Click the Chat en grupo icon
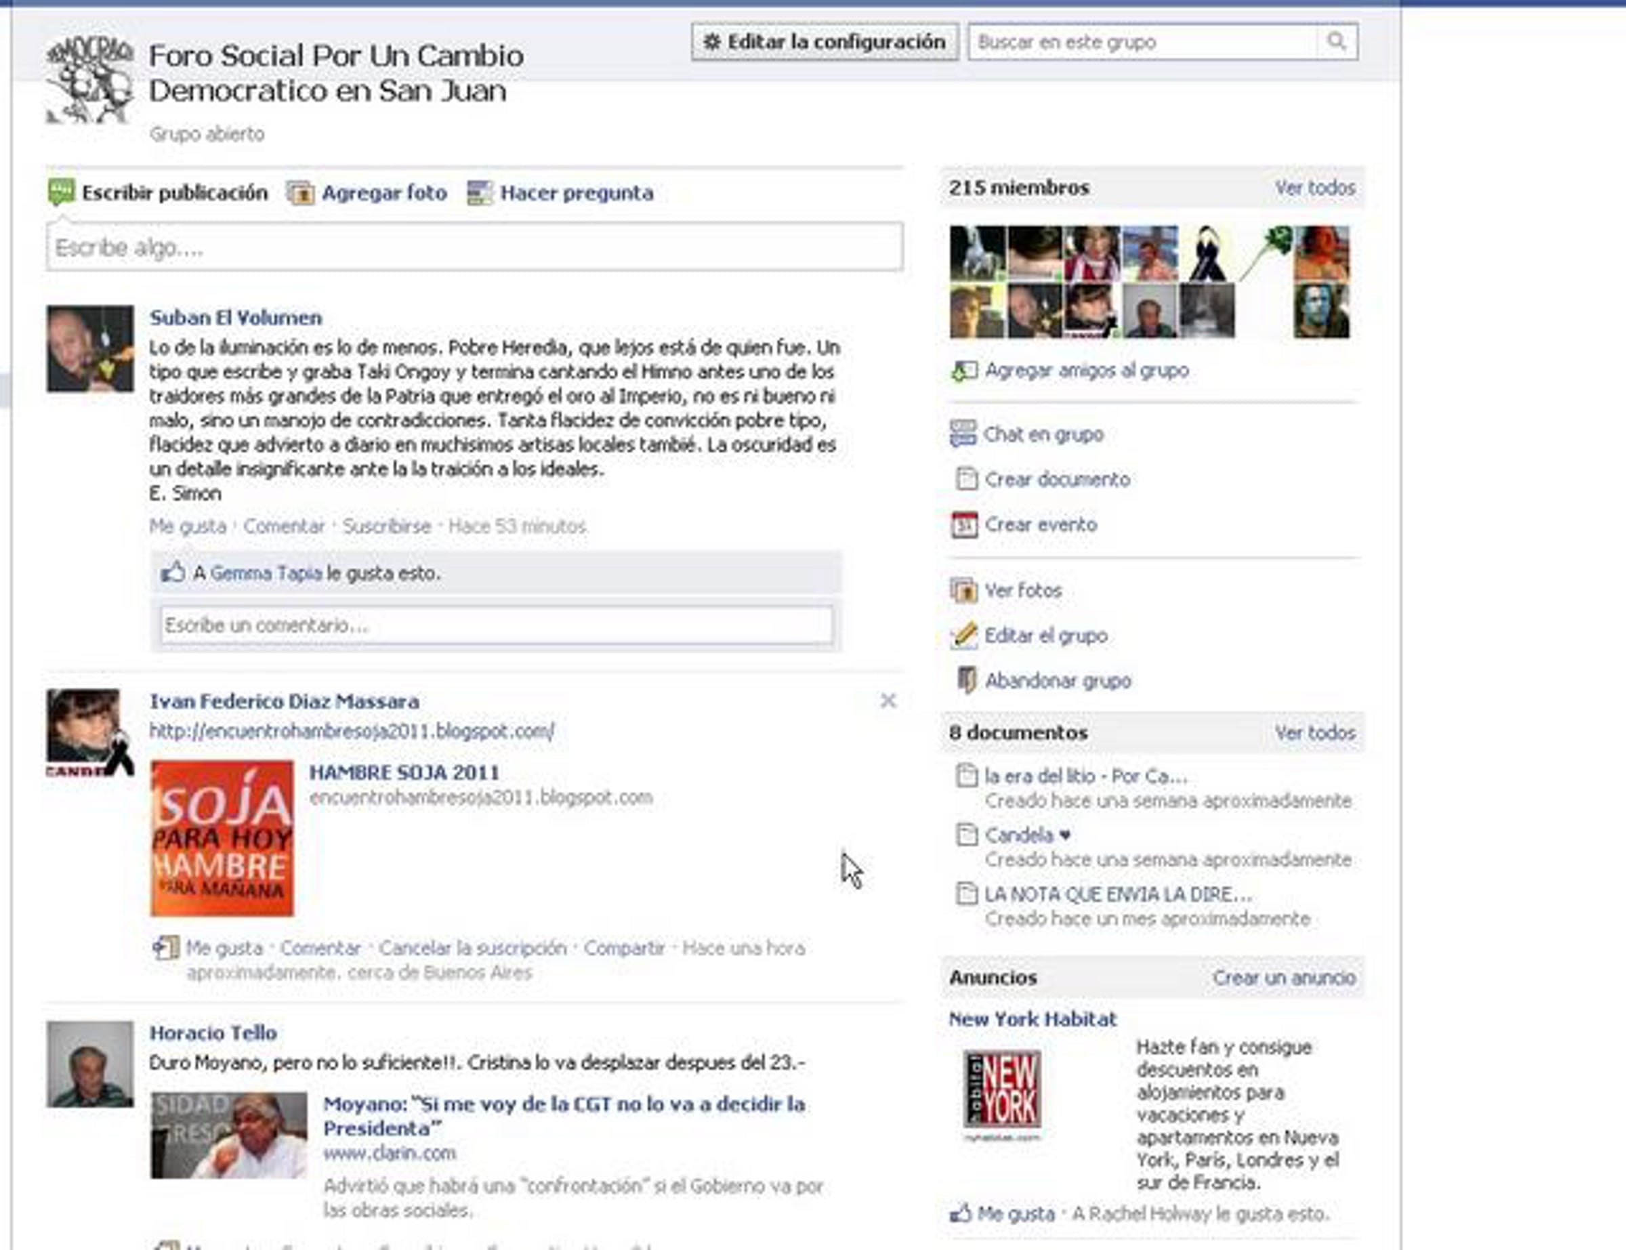The height and width of the screenshot is (1250, 1626). click(x=963, y=434)
